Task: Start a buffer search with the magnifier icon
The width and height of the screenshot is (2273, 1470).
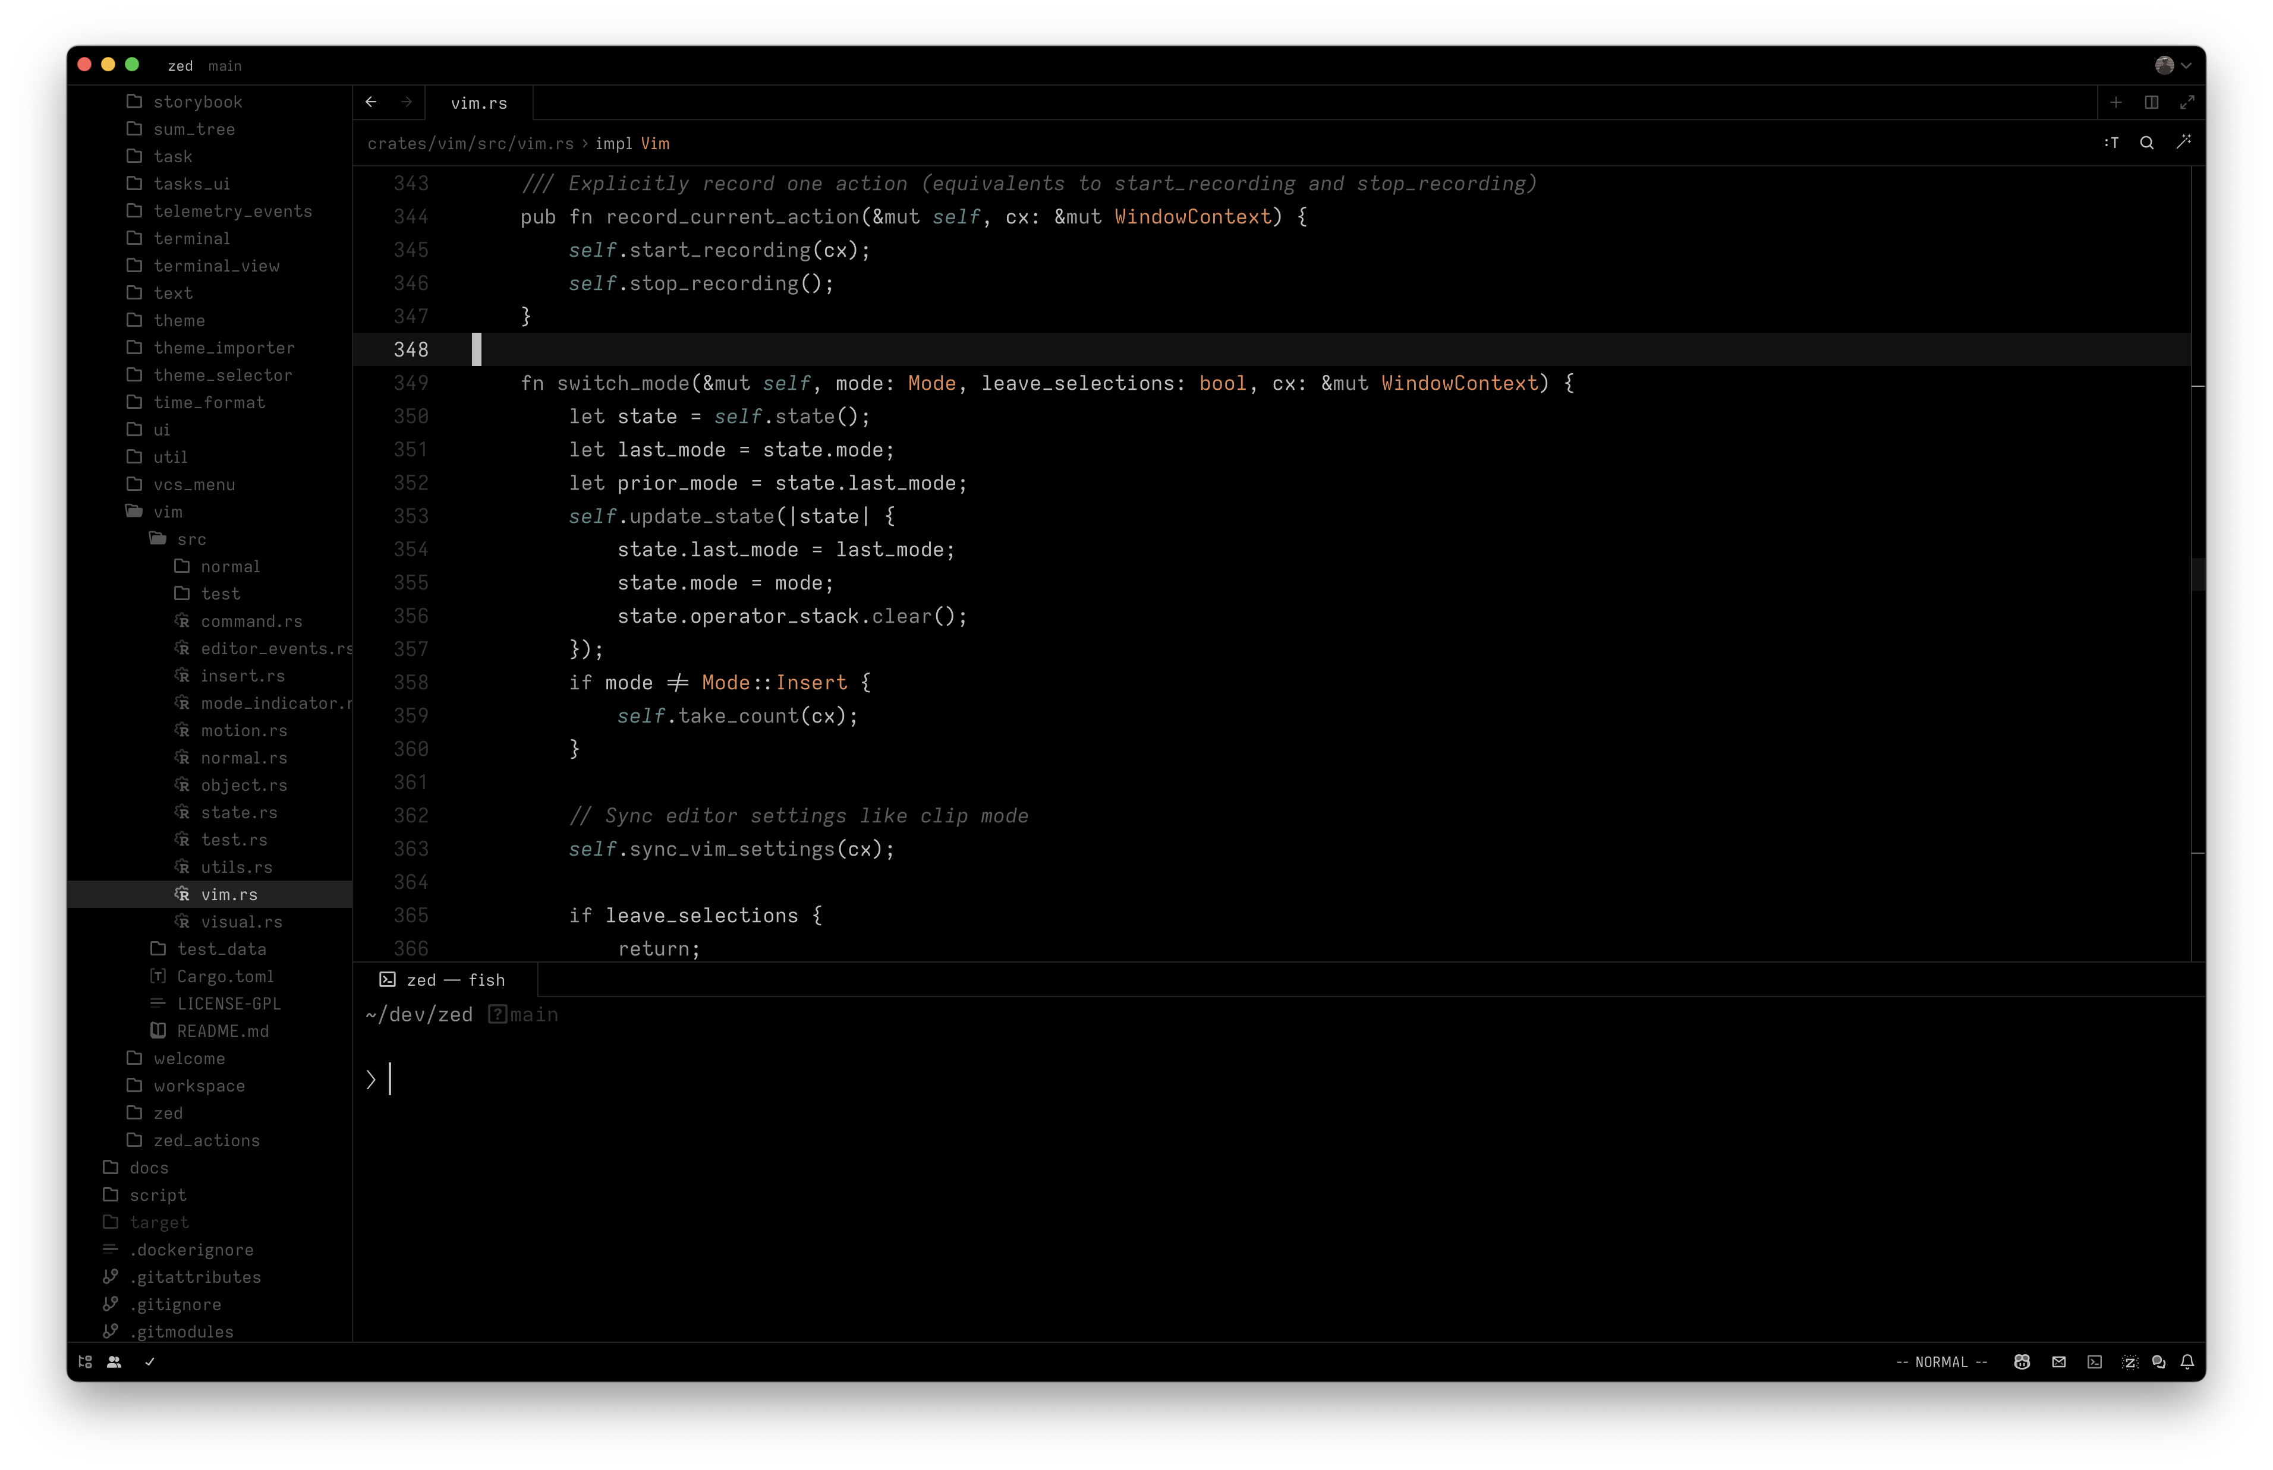Action: tap(2147, 142)
